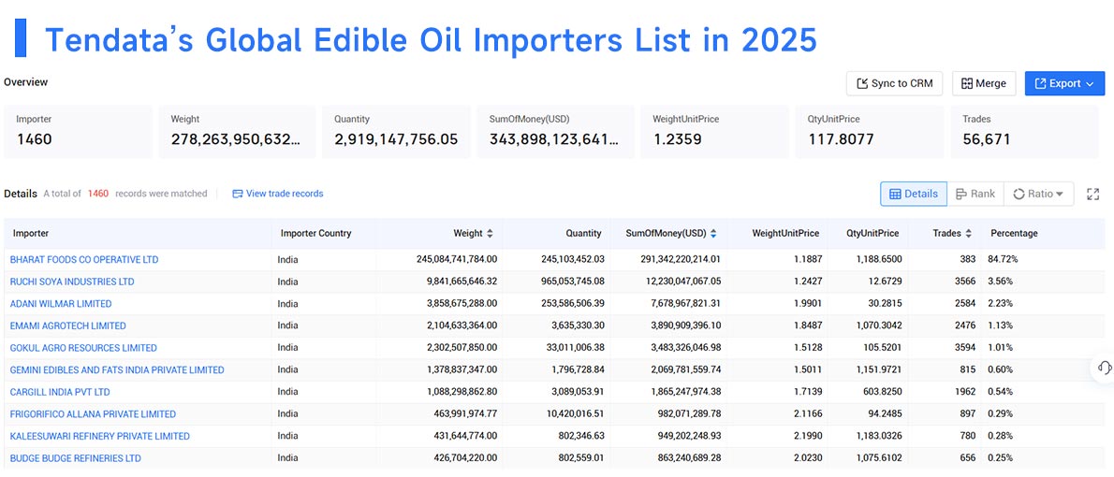Select the WeightUnitPrice 1.2359 overview card
The width and height of the screenshot is (1114, 477).
click(714, 131)
